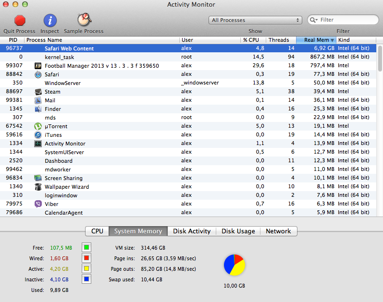Image resolution: width=383 pixels, height=302 pixels.
Task: Sort by the PID column header
Action: click(12, 40)
